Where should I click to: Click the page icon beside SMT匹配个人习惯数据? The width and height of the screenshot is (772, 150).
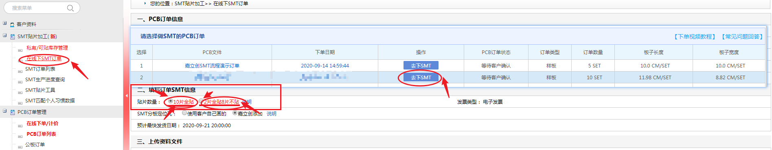click(20, 103)
